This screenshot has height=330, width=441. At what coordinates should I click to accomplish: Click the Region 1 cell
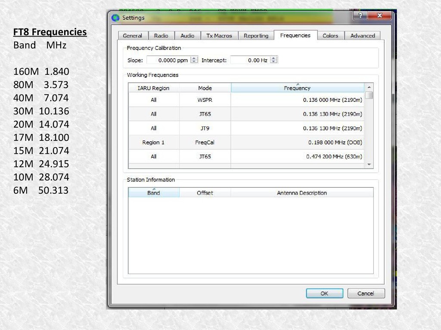point(154,142)
